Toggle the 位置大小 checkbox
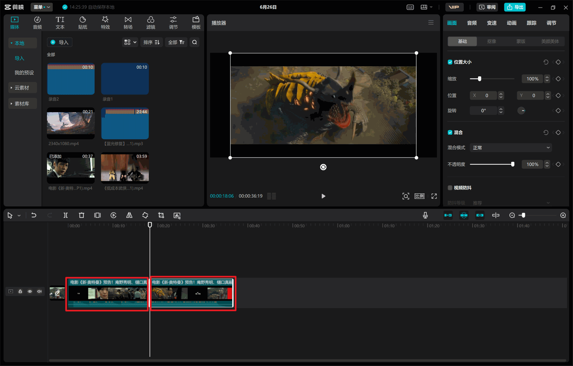This screenshot has width=573, height=366. 450,62
